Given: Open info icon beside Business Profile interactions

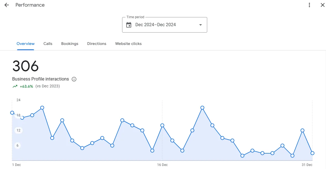Looking at the screenshot, I should (x=74, y=79).
